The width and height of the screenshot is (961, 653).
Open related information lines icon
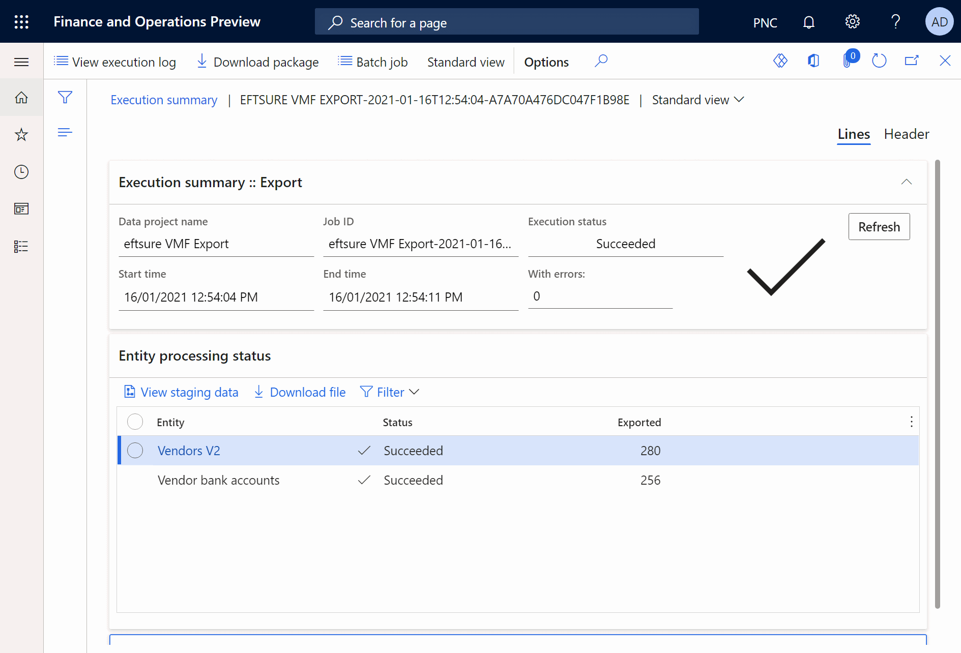[x=65, y=133]
